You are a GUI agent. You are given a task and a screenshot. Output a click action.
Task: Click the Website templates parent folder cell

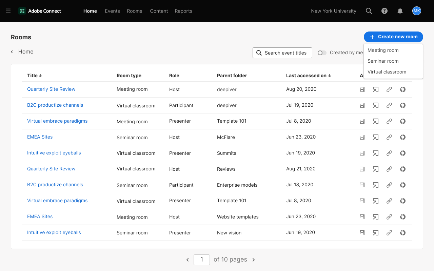click(x=238, y=217)
